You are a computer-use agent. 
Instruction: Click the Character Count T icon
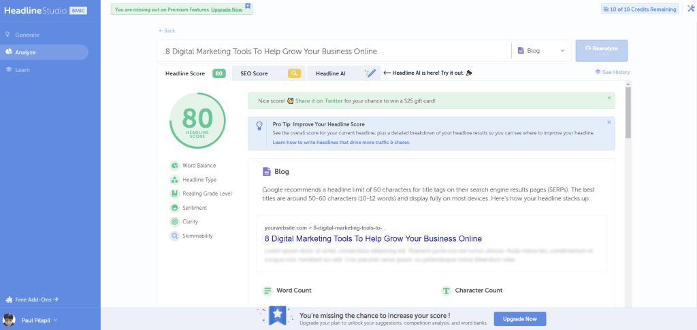(446, 291)
